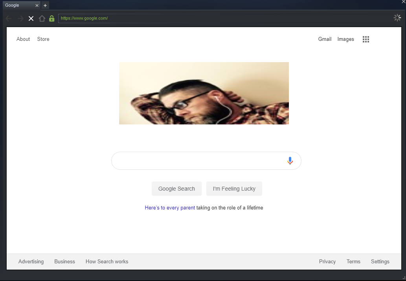Start voice search with the microphone
The image size is (406, 281).
(290, 161)
